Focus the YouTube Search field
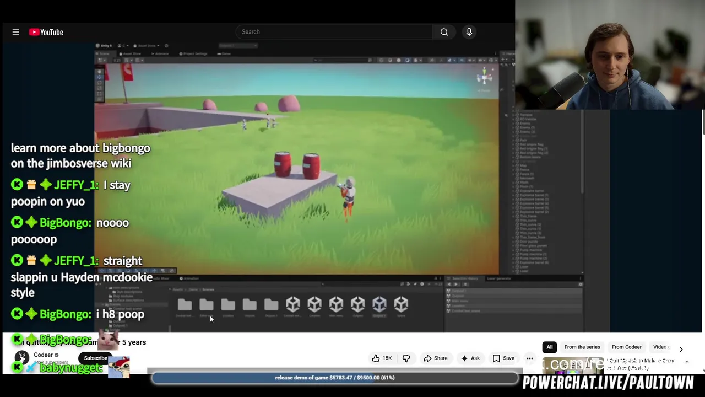This screenshot has width=705, height=397. click(334, 31)
